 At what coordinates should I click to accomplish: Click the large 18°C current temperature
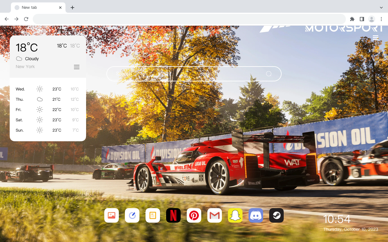pos(27,47)
